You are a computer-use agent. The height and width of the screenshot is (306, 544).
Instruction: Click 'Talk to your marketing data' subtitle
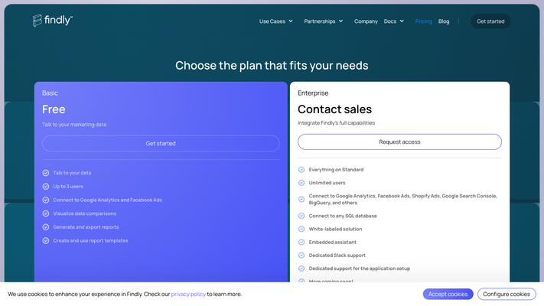[x=74, y=125]
